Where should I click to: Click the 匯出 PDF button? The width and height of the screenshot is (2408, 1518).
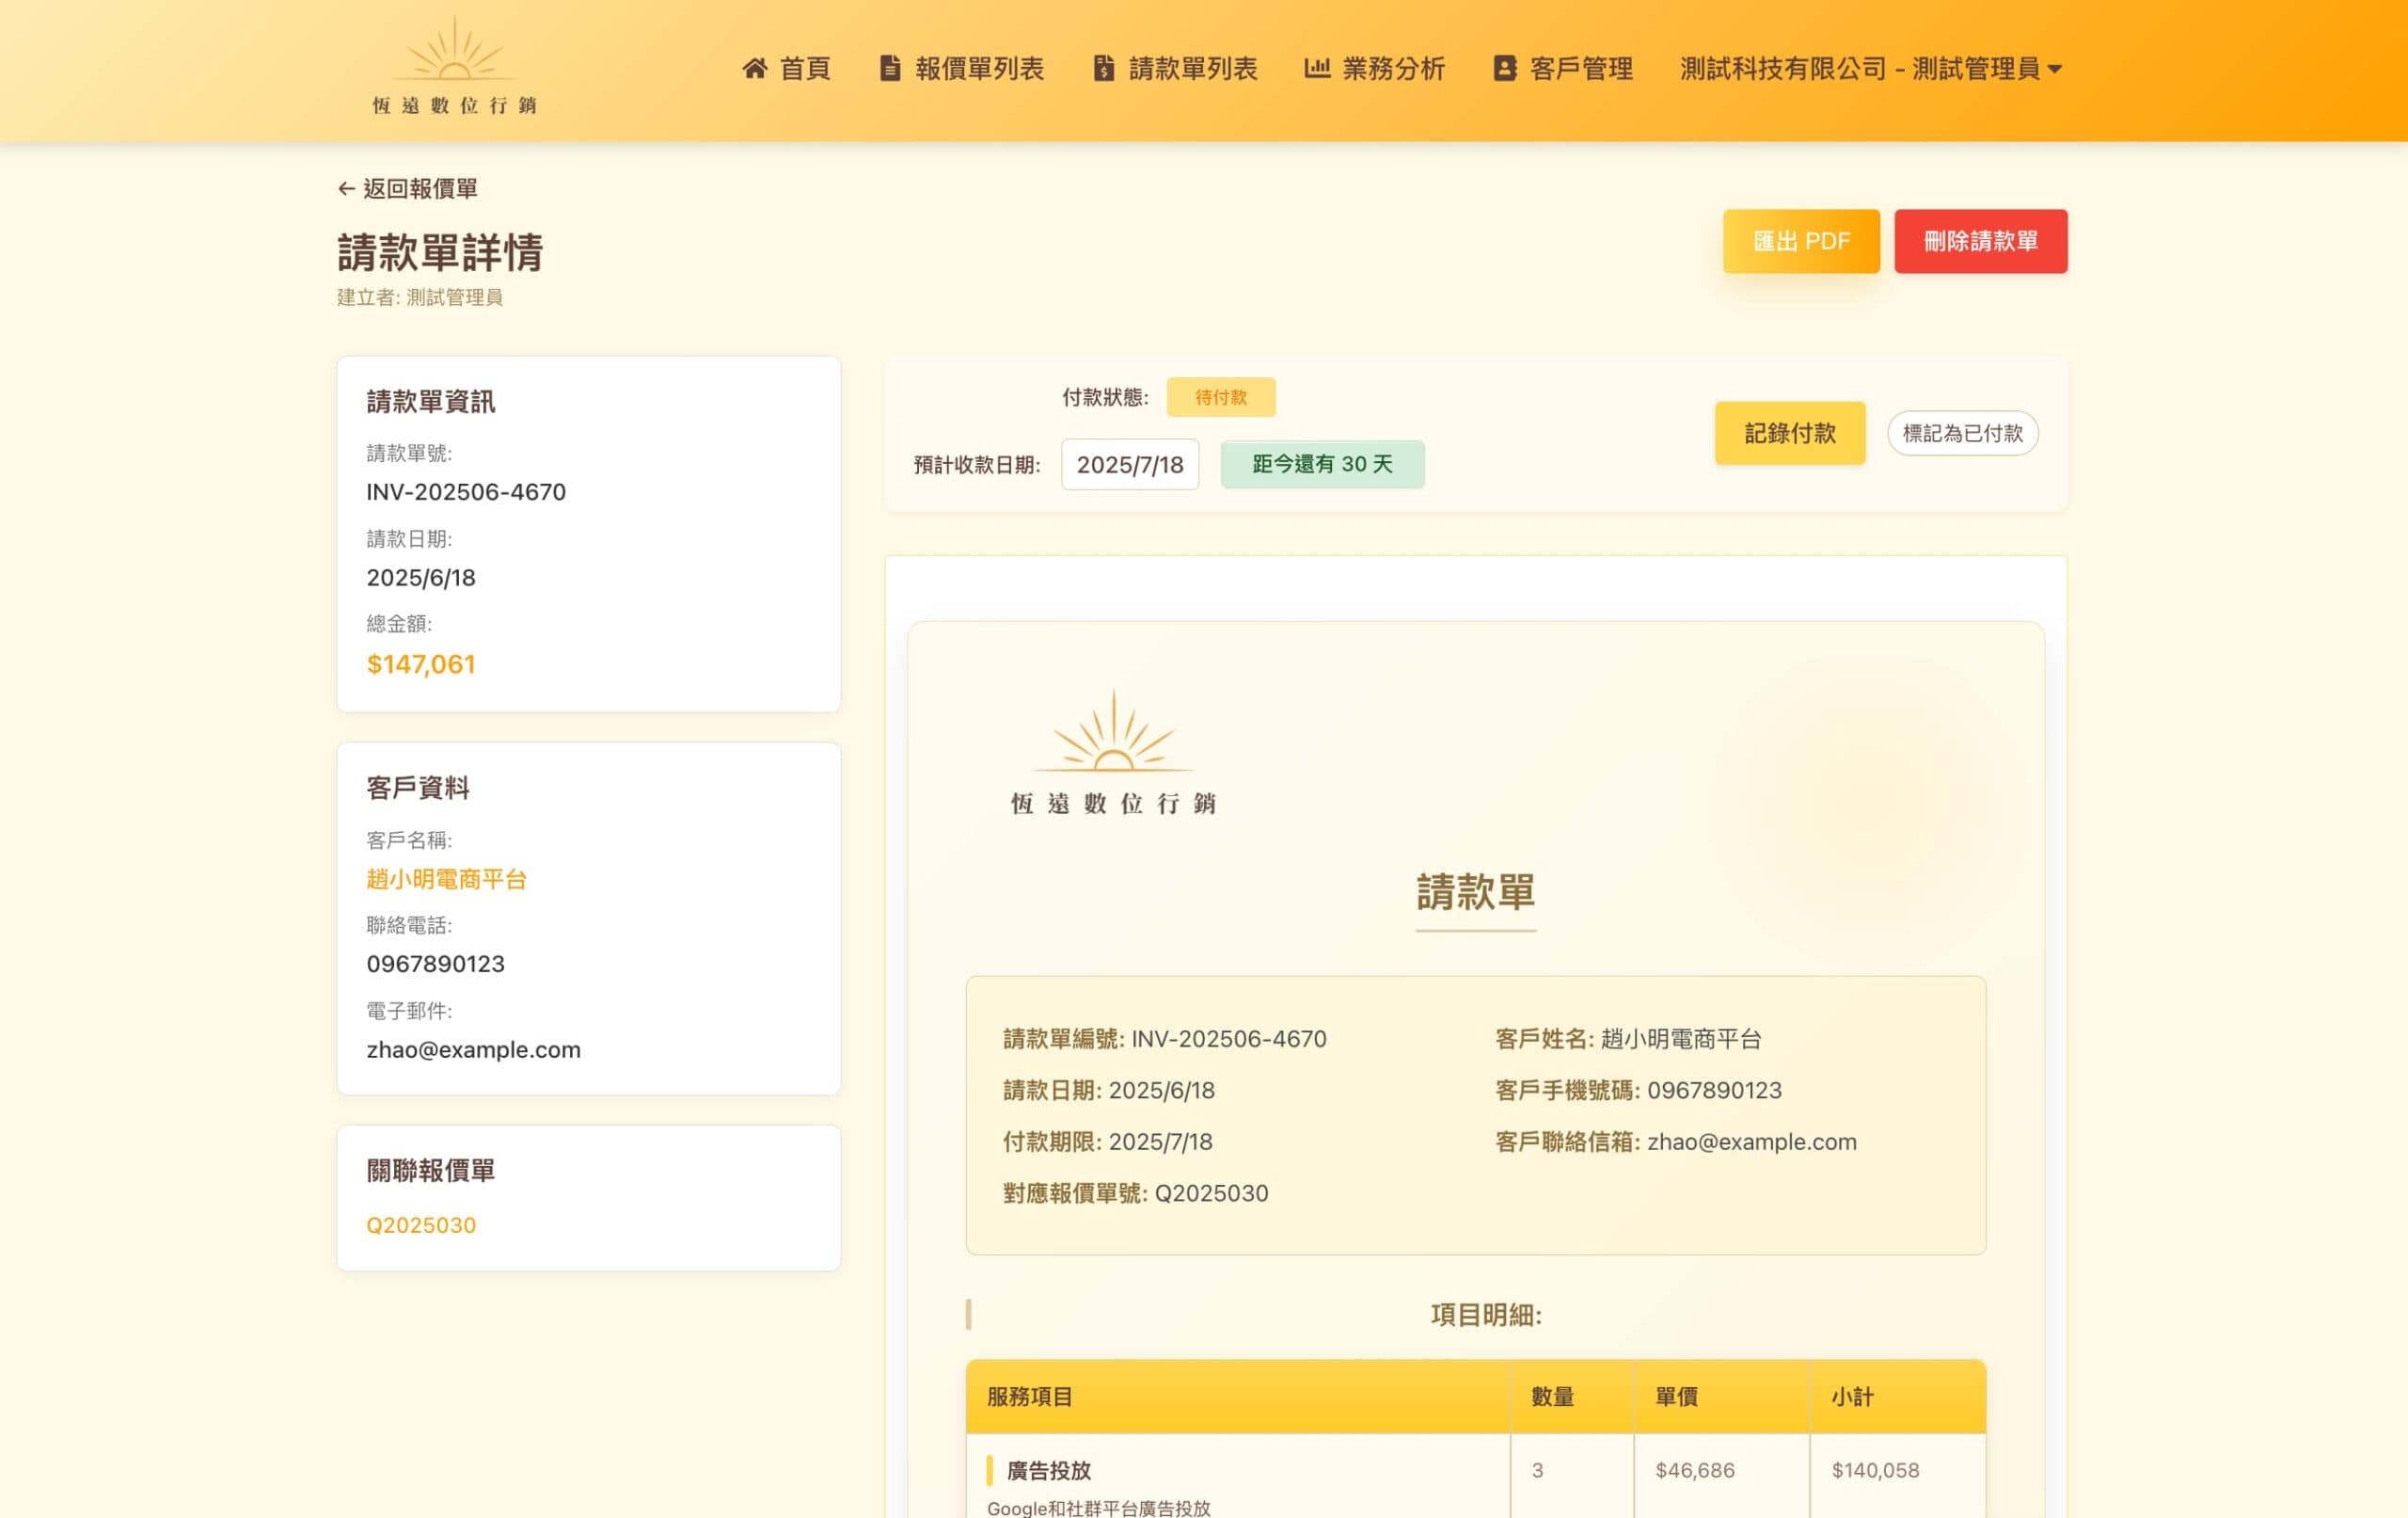pos(1800,240)
